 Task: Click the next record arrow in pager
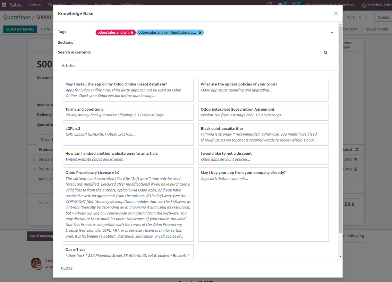tap(366, 17)
